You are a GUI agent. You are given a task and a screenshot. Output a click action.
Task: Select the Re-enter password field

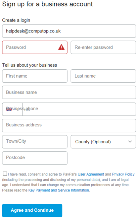(x=103, y=47)
